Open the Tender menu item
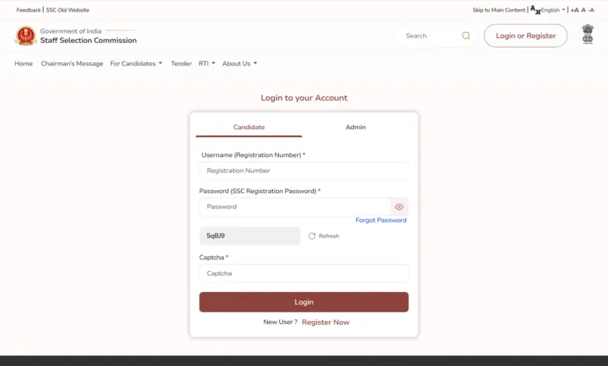Image resolution: width=608 pixels, height=366 pixels. (x=181, y=64)
